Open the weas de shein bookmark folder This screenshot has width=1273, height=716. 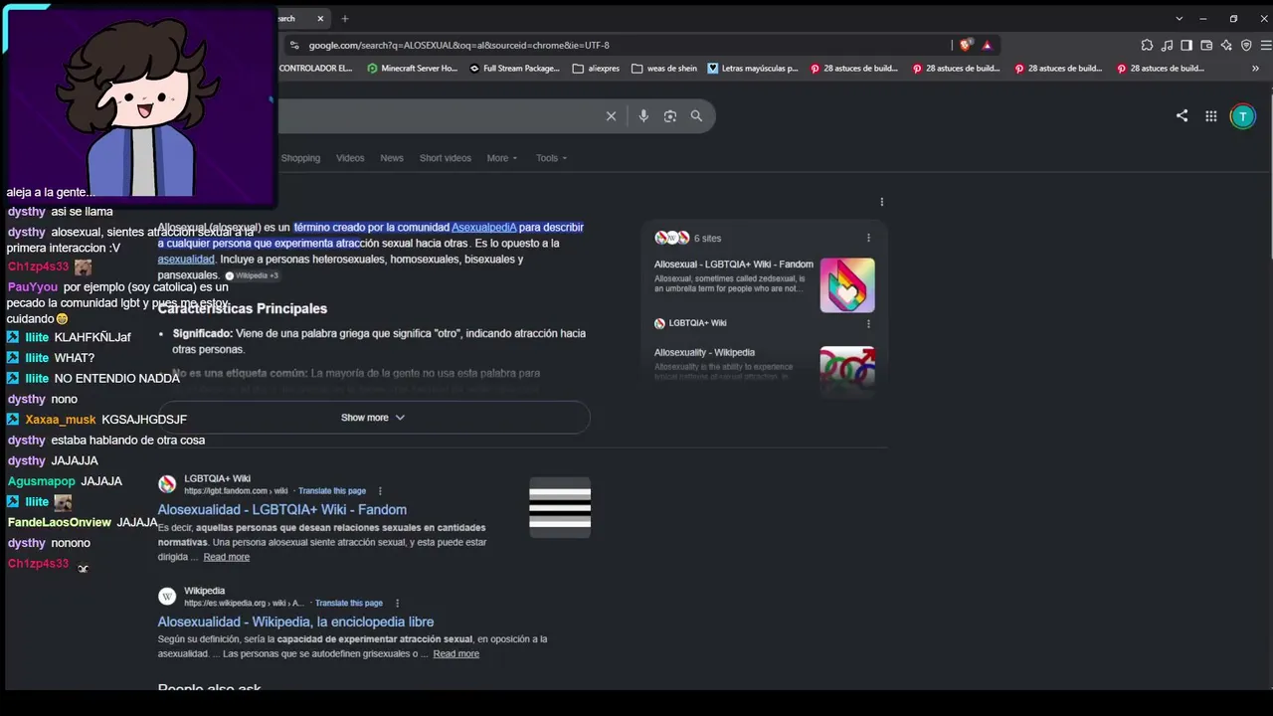(x=664, y=69)
